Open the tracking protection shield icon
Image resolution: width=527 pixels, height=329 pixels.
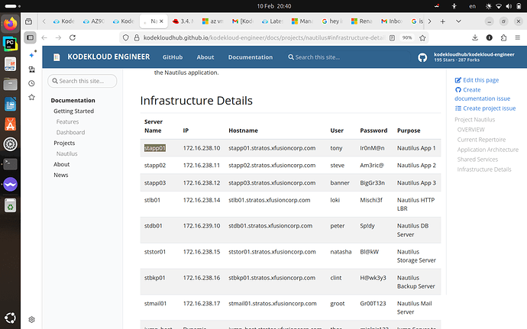[x=126, y=37]
